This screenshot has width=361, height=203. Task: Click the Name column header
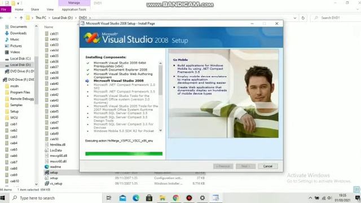coord(49,27)
